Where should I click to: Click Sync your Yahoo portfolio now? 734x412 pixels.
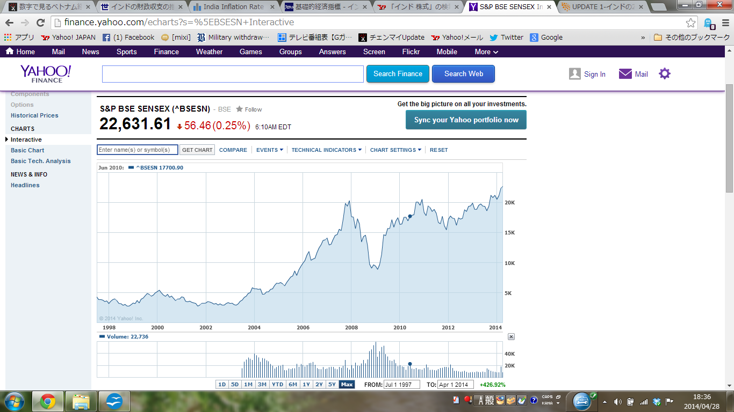tap(466, 120)
